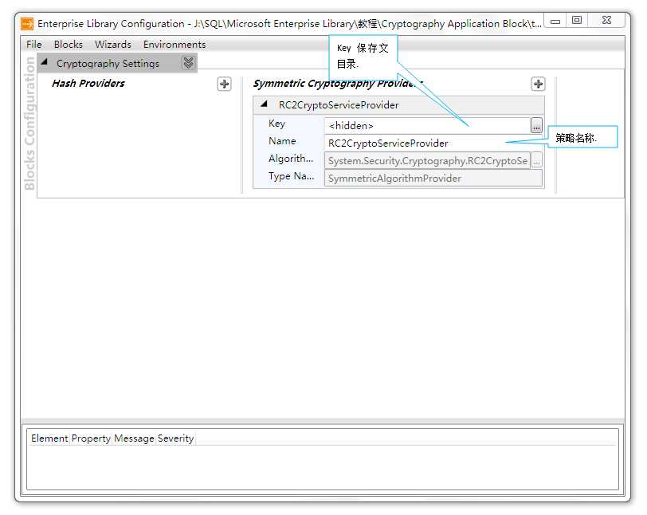The width and height of the screenshot is (647, 515).
Task: Close the Enterprise Library Configuration window
Action: pos(606,20)
